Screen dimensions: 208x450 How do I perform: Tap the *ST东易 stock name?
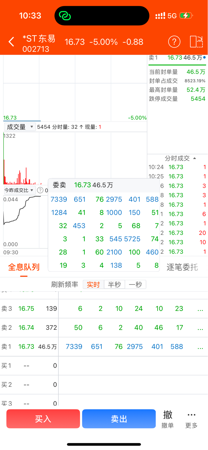click(39, 39)
